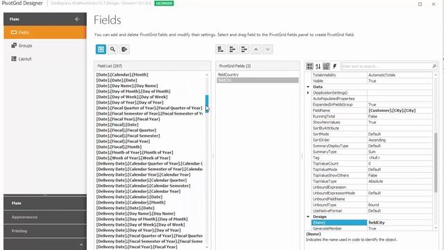Collapse the Design property category
This screenshot has height=250, width=444.
(x=308, y=217)
